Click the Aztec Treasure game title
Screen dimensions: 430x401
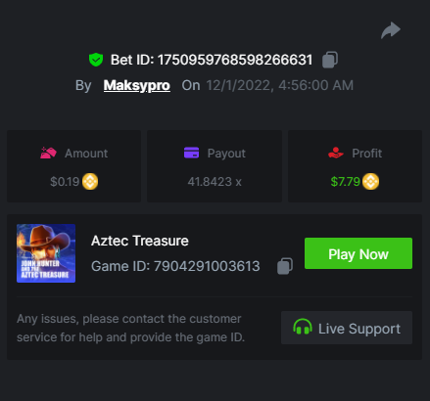point(140,241)
